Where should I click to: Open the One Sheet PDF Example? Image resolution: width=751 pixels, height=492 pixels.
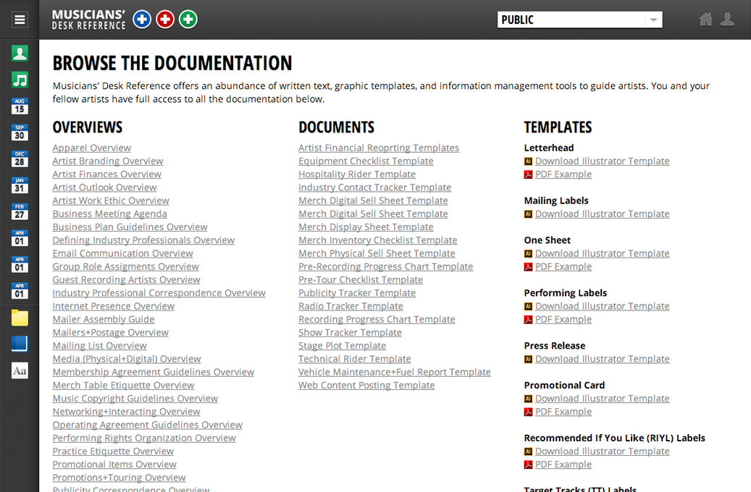(563, 267)
